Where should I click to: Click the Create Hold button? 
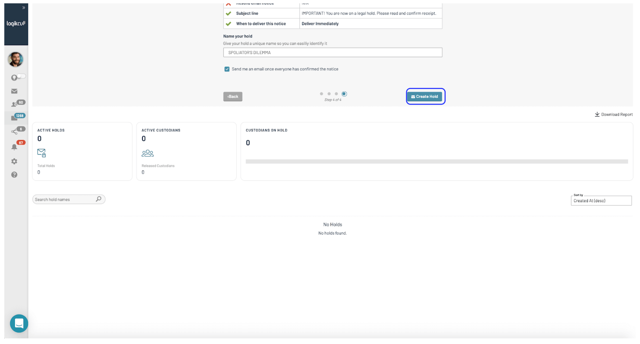click(x=425, y=96)
